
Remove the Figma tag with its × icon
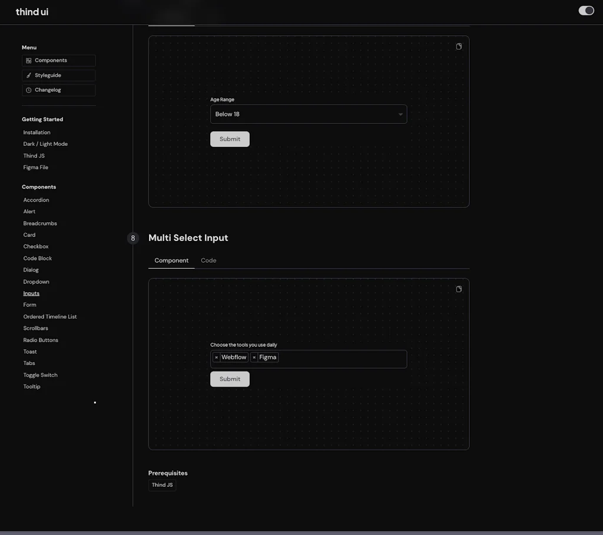click(x=253, y=357)
